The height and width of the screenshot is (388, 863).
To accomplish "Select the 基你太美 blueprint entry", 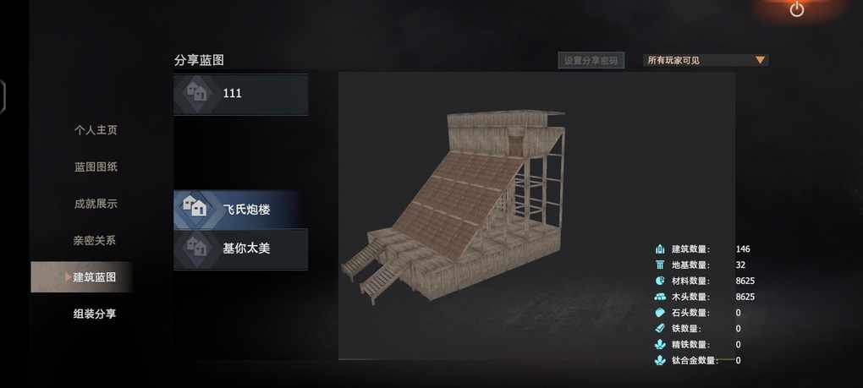I will point(240,249).
